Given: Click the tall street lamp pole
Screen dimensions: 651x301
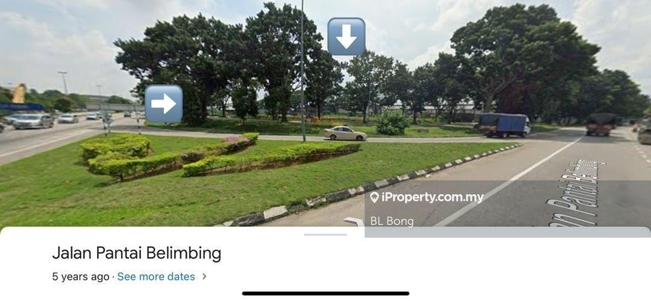Looking at the screenshot, I should [303, 71].
